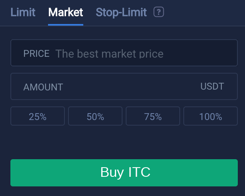The width and height of the screenshot is (245, 196).
Task: Open the Stop-Limit order tab
Action: tap(121, 12)
